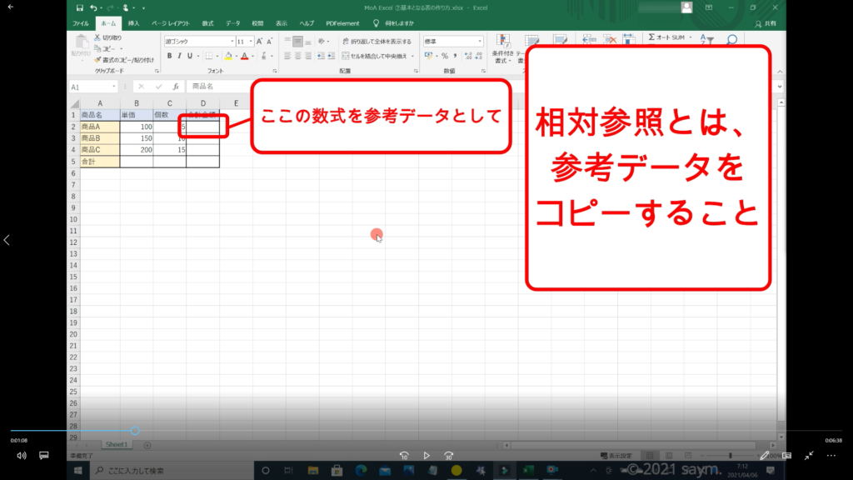This screenshot has height=480, width=853.
Task: Toggle bold formatting in Font group
Action: point(169,56)
